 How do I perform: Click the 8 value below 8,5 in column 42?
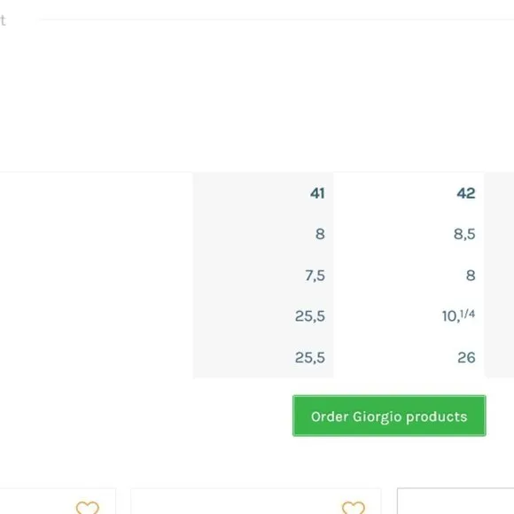pyautogui.click(x=471, y=276)
